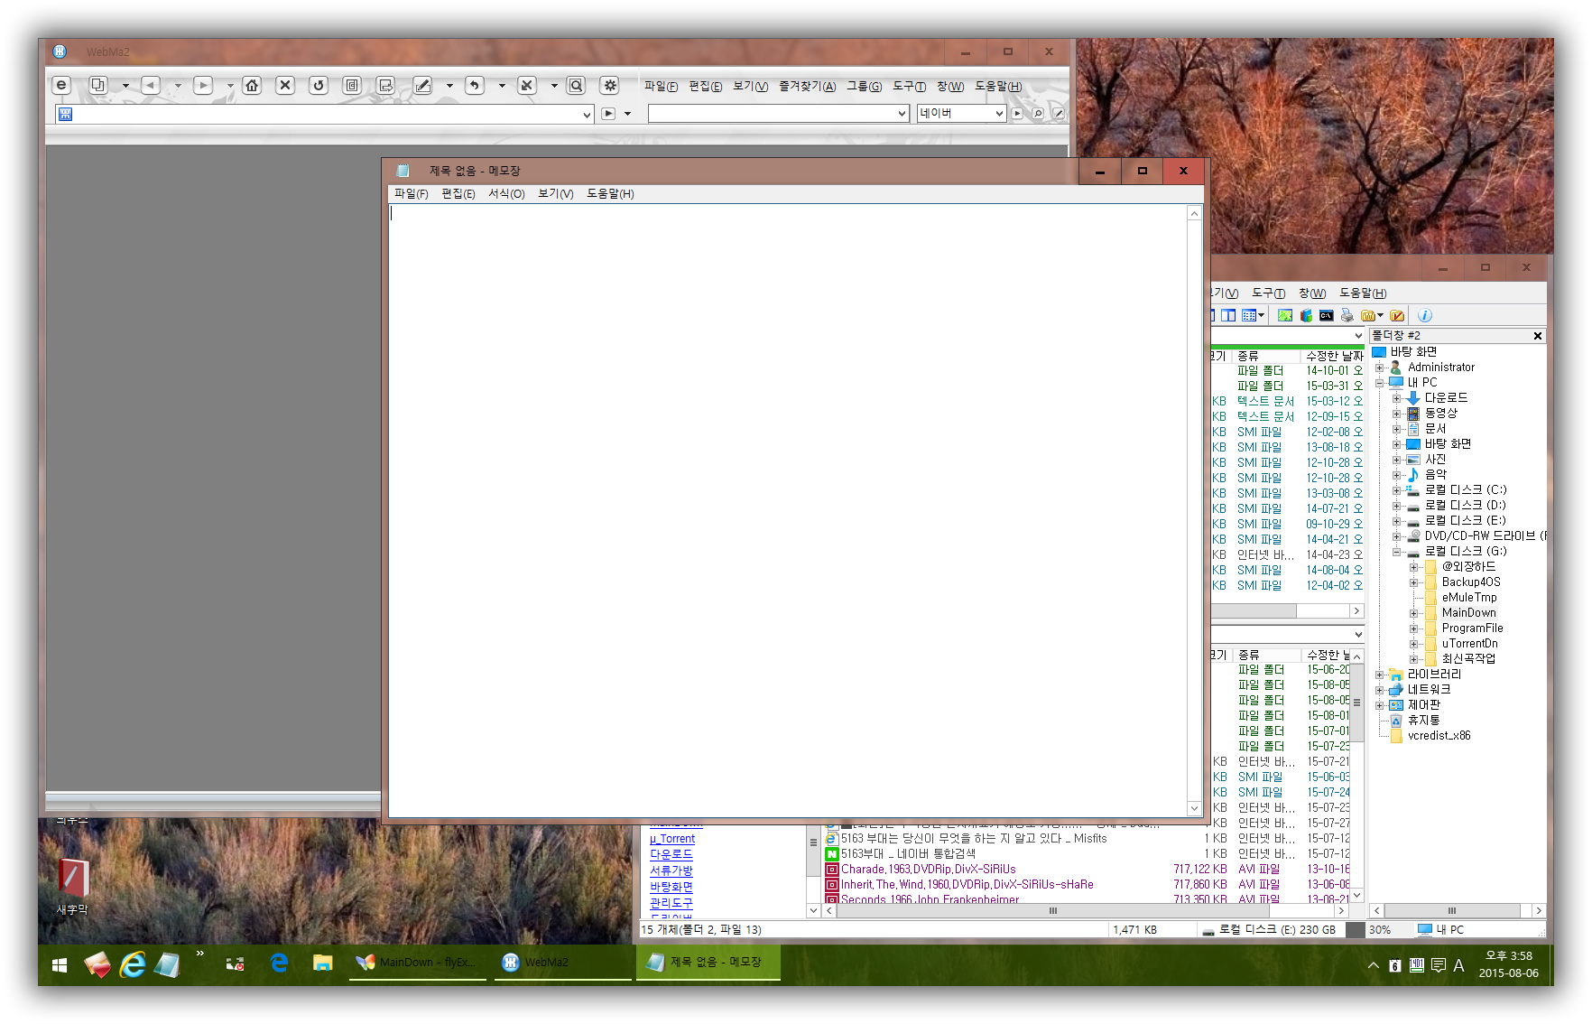Open 즐겨찾기(A) menu in WebMa2
The height and width of the screenshot is (1024, 1592).
(x=808, y=87)
